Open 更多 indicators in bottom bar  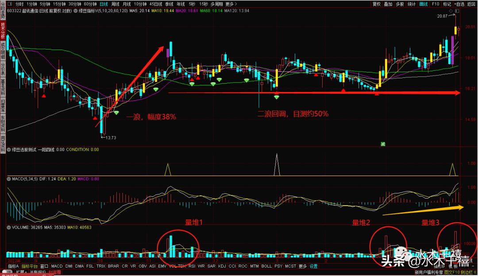(302, 266)
